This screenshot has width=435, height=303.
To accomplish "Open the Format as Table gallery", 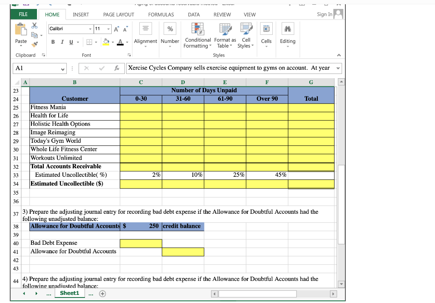I will [x=225, y=36].
